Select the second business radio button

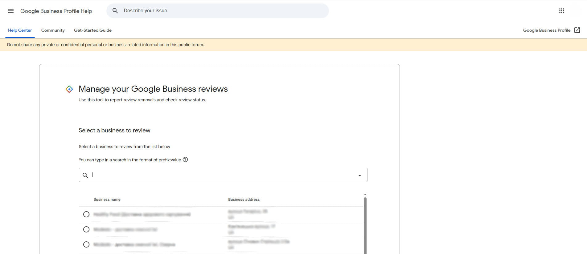point(86,229)
